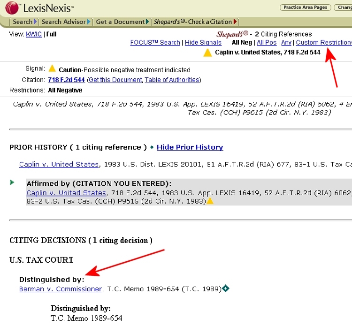
Task: Click Hide Prior History link
Action: pos(190,147)
